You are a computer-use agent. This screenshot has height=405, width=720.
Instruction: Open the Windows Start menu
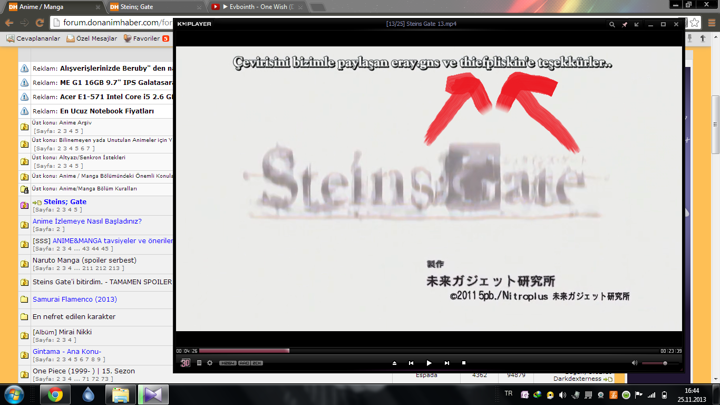click(14, 394)
